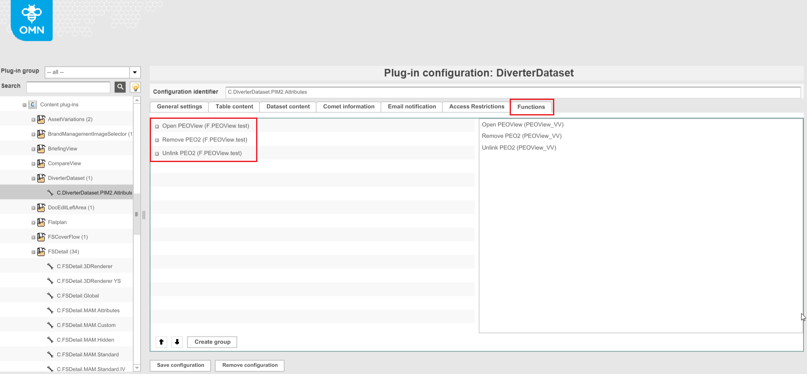The height and width of the screenshot is (374, 807).
Task: Move selected function up with arrow
Action: click(161, 342)
